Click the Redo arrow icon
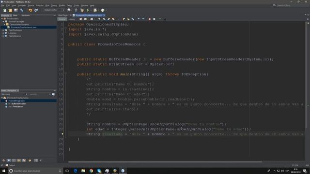The width and height of the screenshot is (310, 174). [36, 10]
